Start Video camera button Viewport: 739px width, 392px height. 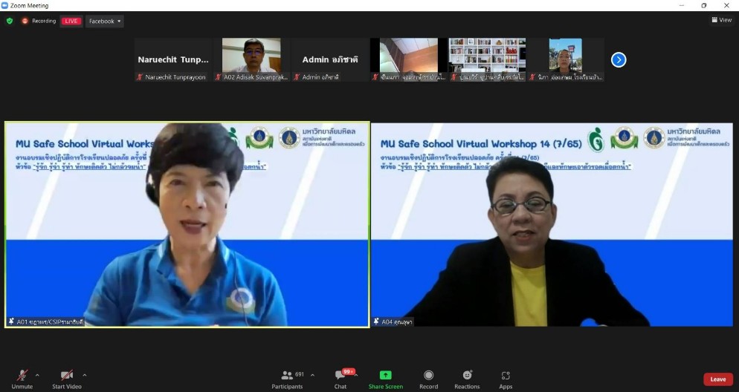click(x=67, y=379)
